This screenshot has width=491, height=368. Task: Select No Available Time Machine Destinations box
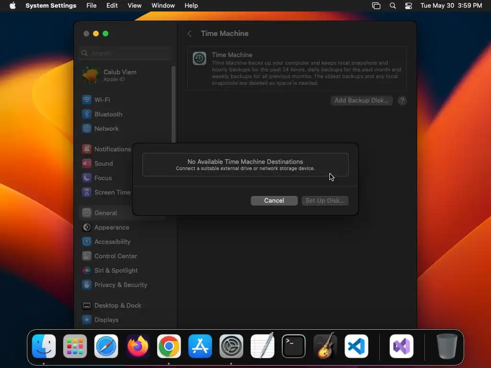point(245,165)
